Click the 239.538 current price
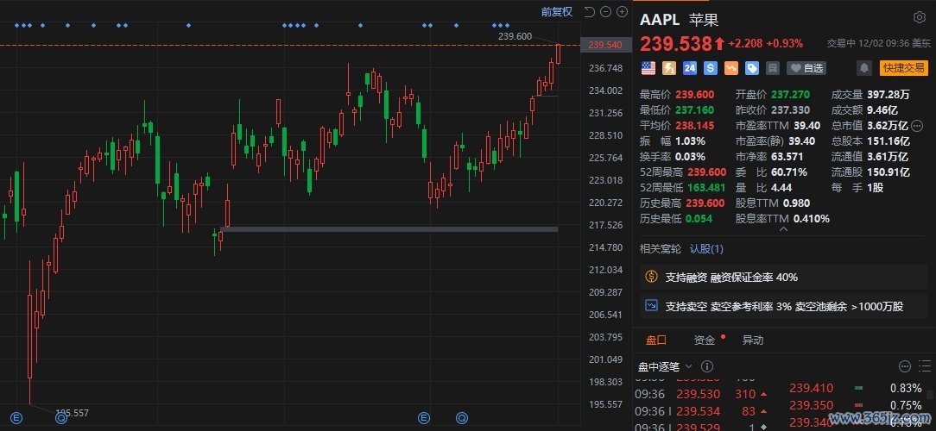Screen dimensions: 936x431 [x=676, y=43]
